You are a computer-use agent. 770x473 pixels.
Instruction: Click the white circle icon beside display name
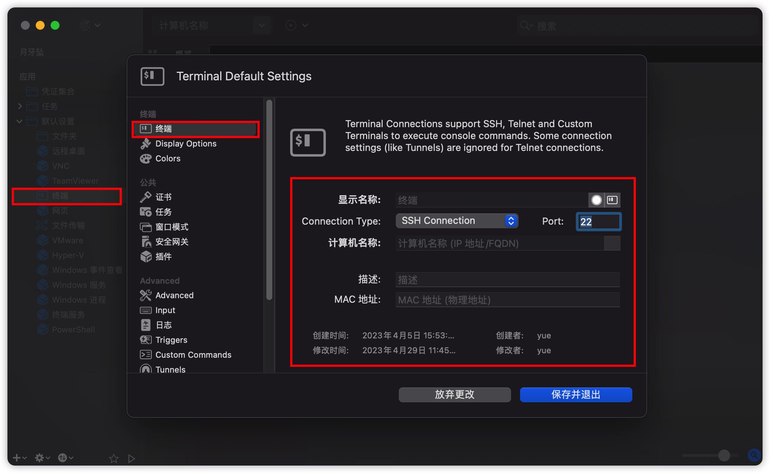[596, 200]
